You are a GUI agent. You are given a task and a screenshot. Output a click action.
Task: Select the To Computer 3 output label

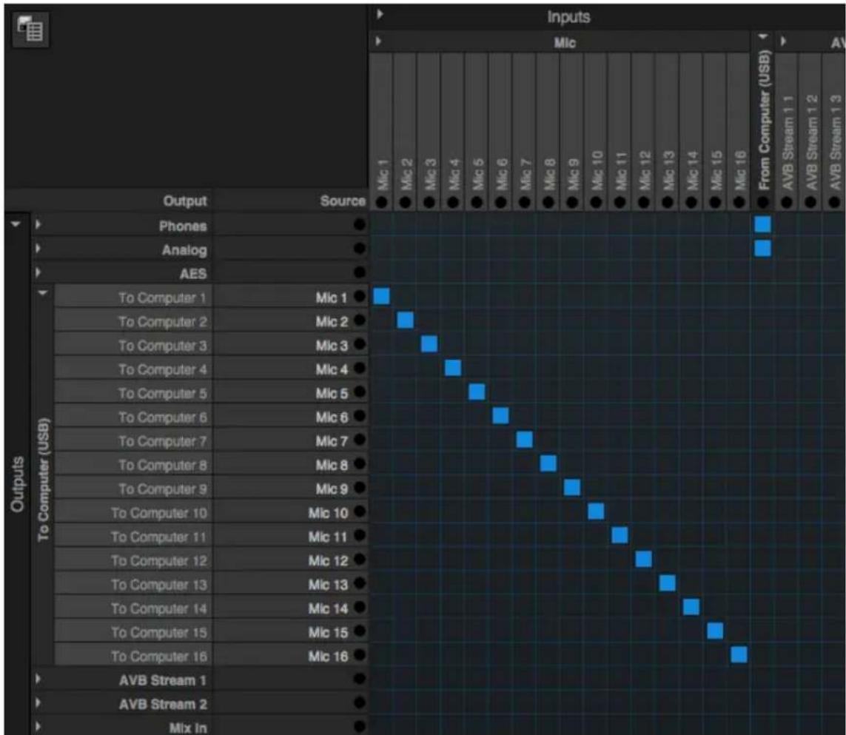tap(162, 346)
